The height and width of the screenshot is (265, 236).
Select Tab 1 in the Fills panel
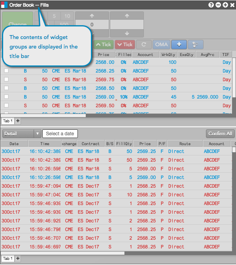[x=8, y=258]
